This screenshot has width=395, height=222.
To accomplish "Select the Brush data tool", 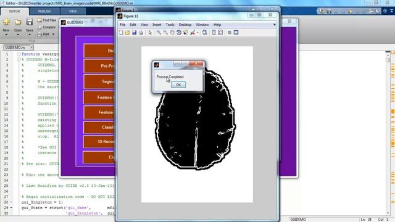I will tap(193, 33).
